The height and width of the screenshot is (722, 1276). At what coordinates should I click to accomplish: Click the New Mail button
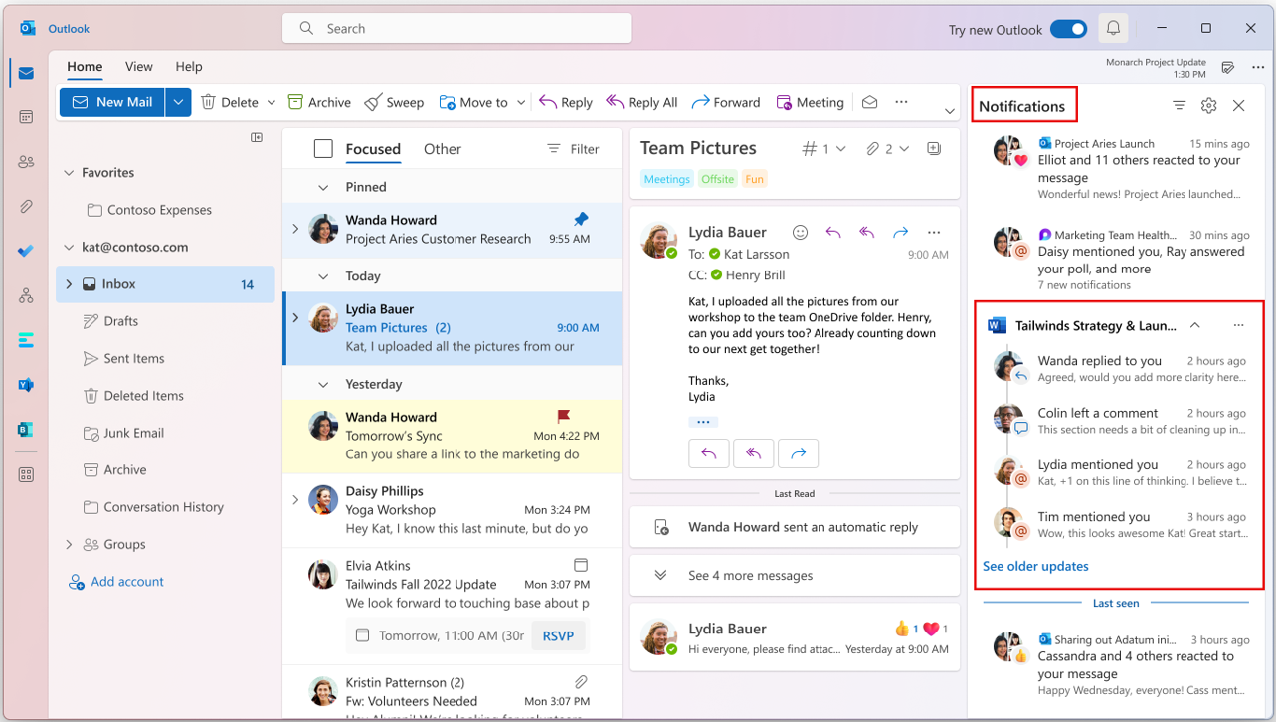click(111, 102)
